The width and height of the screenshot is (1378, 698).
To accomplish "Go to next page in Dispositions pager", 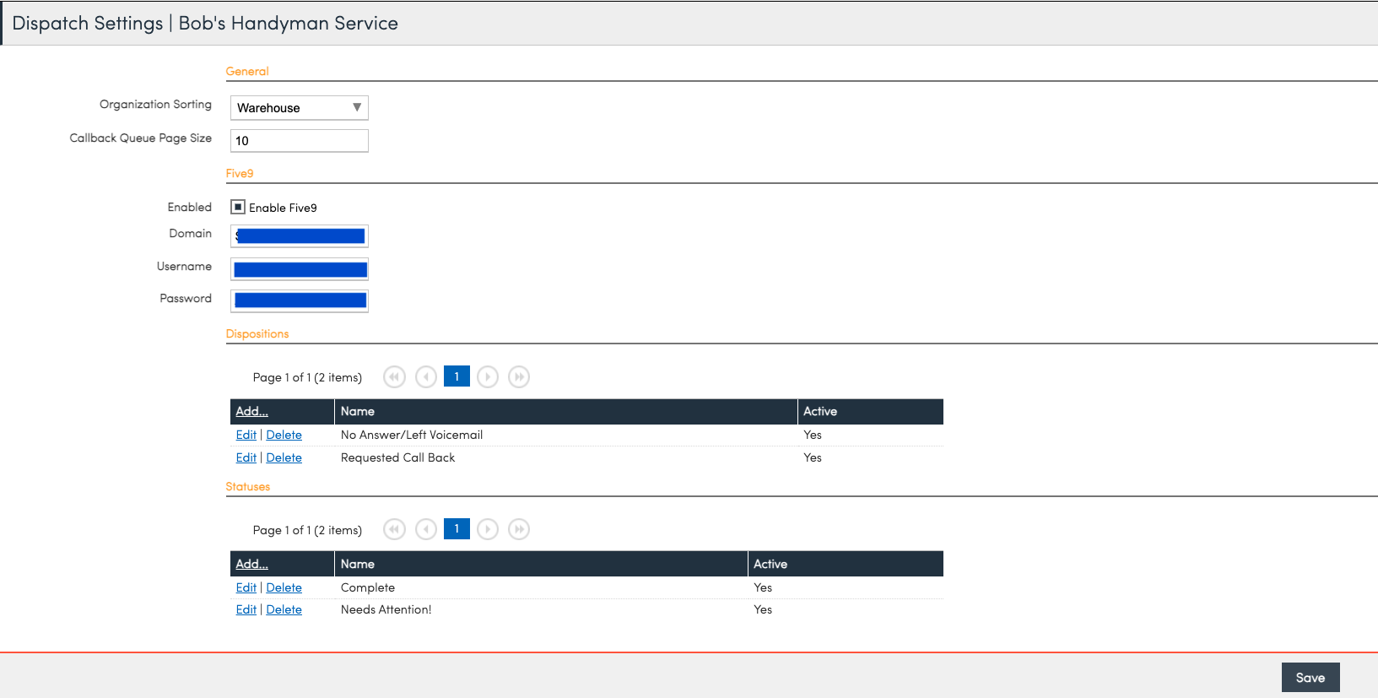I will pyautogui.click(x=488, y=377).
